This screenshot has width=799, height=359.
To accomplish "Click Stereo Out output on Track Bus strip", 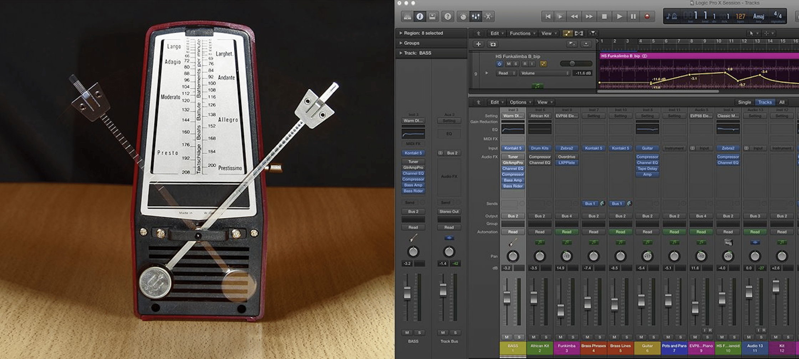I will pos(449,212).
